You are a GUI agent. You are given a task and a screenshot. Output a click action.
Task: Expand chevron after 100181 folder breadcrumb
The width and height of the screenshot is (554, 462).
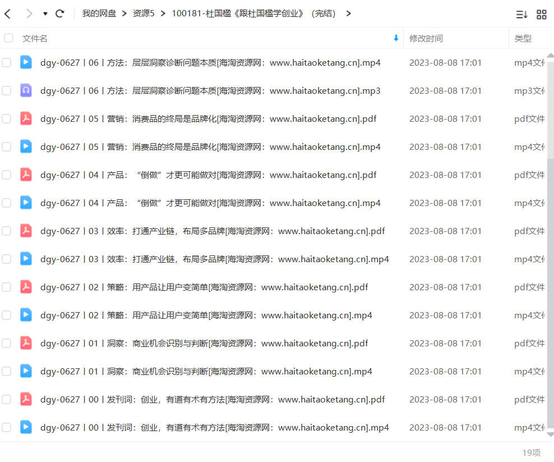tap(348, 13)
